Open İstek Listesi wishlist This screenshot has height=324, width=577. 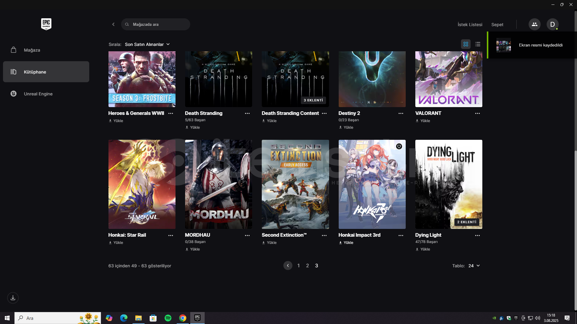tap(470, 25)
